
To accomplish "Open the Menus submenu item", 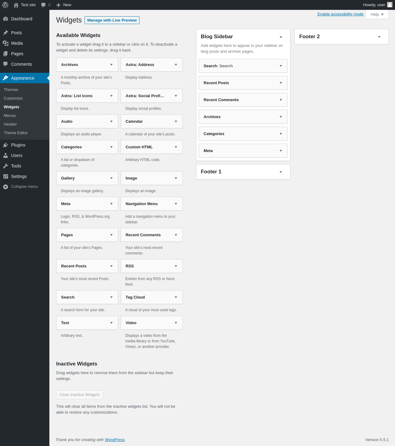I will tap(10, 116).
